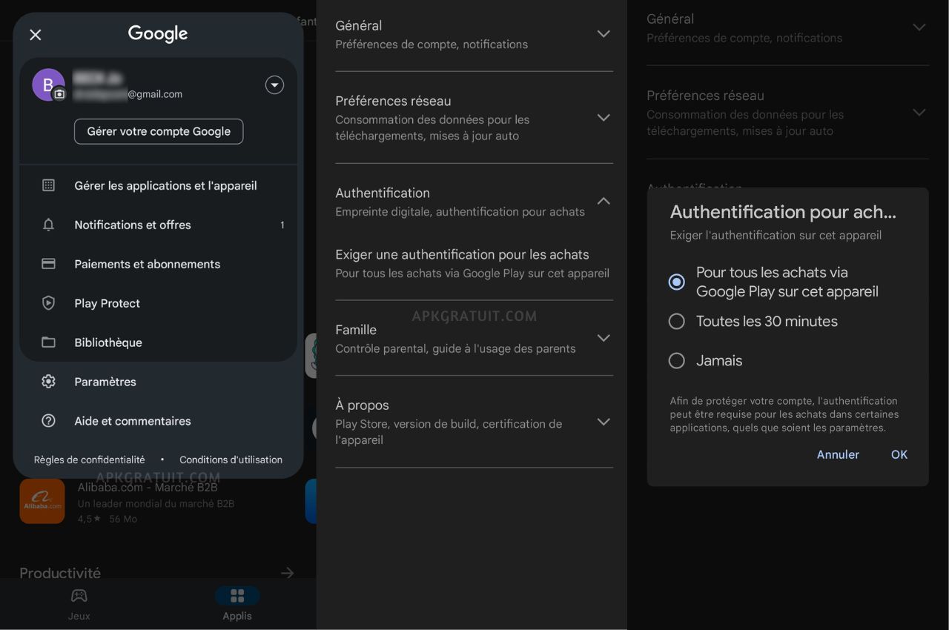The image size is (949, 630).
Task: Click Gérer votre compte Google button
Action: 159,131
